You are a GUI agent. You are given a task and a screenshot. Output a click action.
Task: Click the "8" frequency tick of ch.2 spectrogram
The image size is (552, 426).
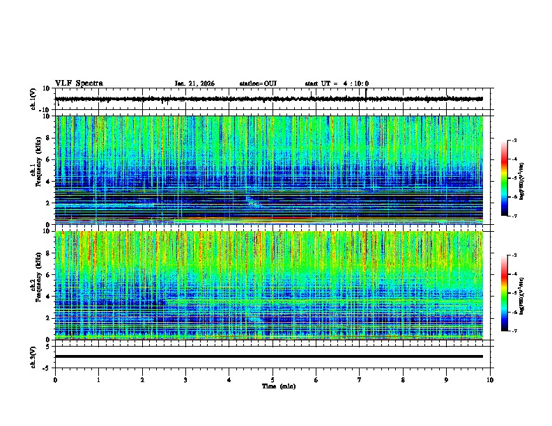pyautogui.click(x=48, y=253)
